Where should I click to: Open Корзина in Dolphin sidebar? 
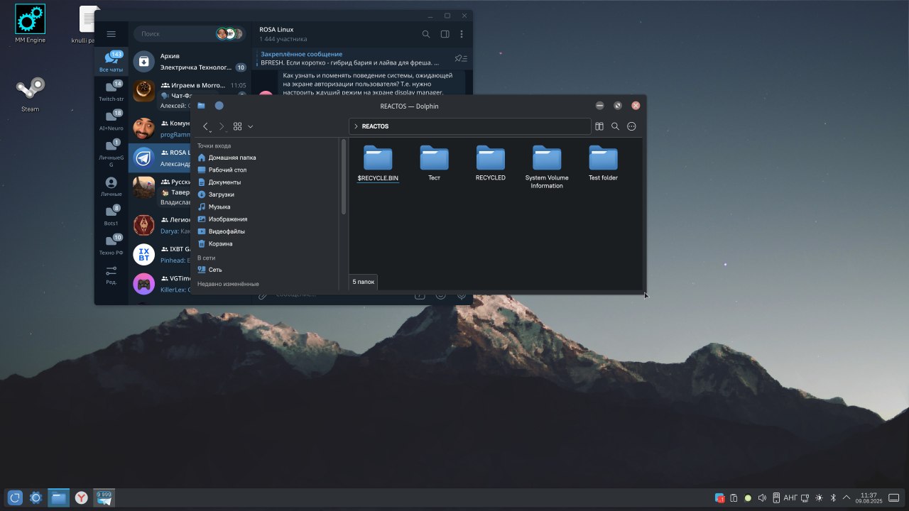[220, 243]
